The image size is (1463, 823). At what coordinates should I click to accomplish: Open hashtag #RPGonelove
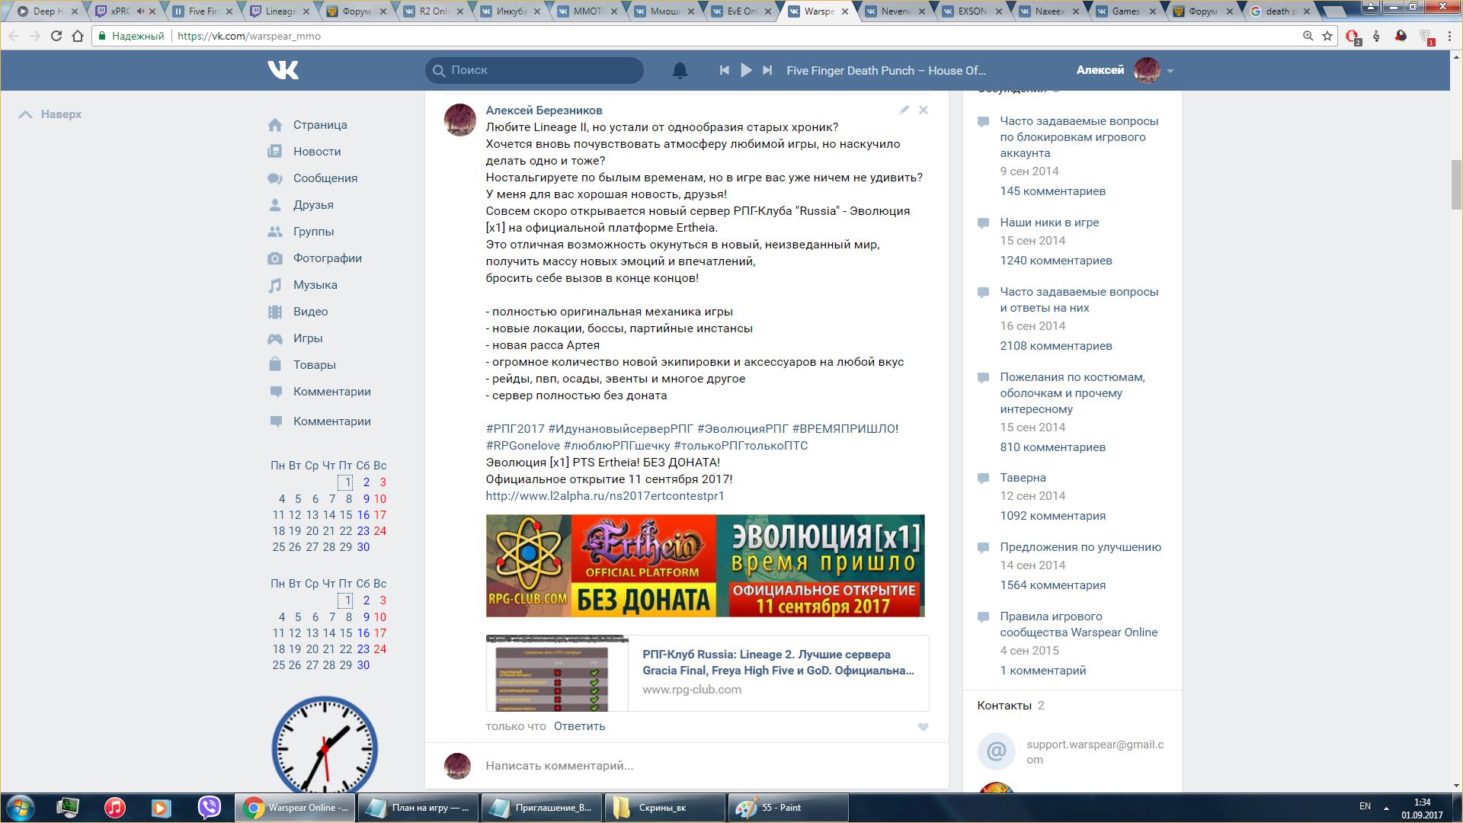[523, 446]
